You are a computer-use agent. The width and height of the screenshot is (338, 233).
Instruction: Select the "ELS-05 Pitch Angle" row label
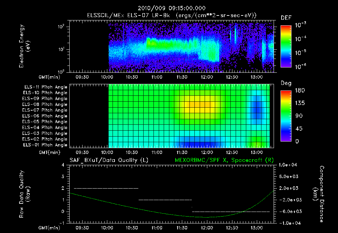click(x=45, y=122)
